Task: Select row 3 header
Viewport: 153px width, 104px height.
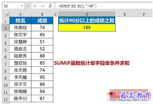Action: (x=6, y=35)
